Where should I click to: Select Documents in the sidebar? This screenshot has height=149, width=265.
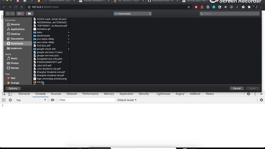click(17, 38)
